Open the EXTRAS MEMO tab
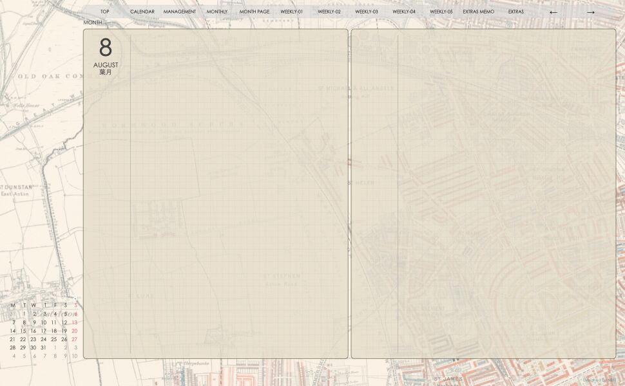 coord(478,12)
